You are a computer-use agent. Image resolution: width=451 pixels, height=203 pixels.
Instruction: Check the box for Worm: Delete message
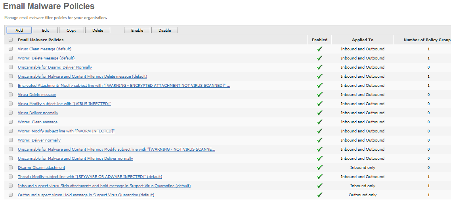[x=11, y=58]
